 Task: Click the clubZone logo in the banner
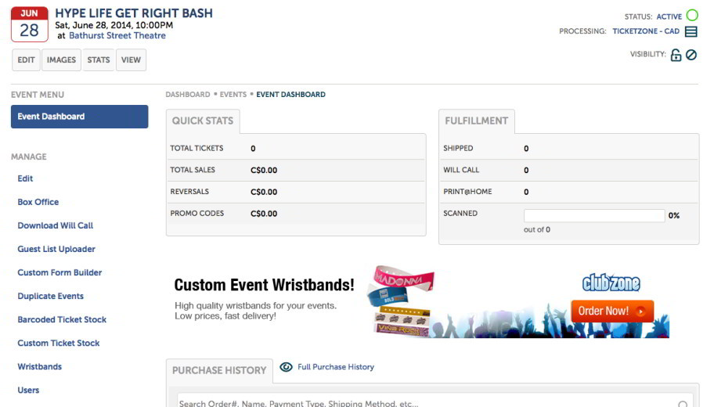point(611,283)
